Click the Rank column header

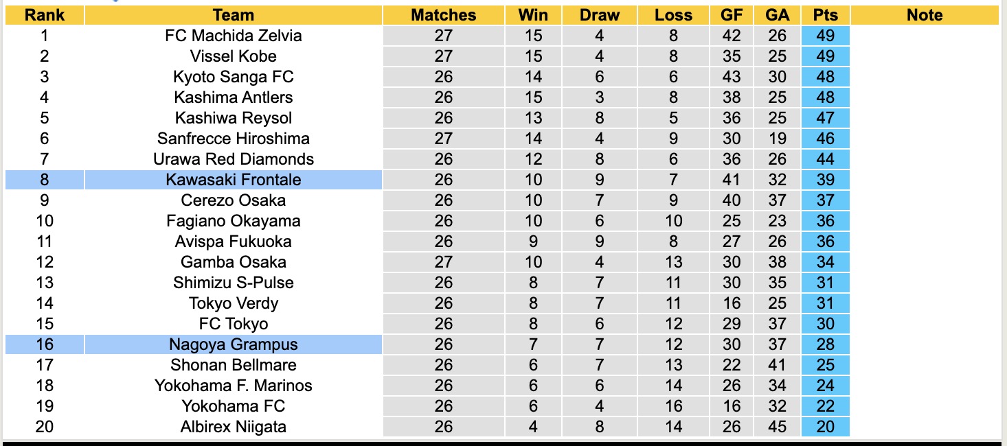point(44,15)
